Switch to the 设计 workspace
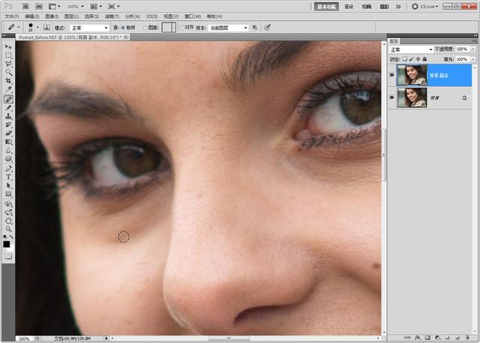 coord(349,7)
